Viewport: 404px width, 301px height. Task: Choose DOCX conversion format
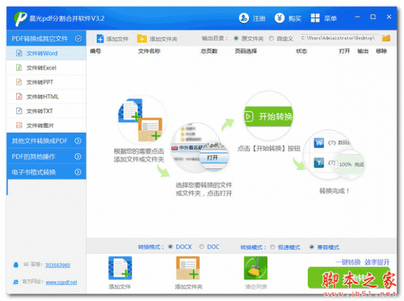coord(170,247)
